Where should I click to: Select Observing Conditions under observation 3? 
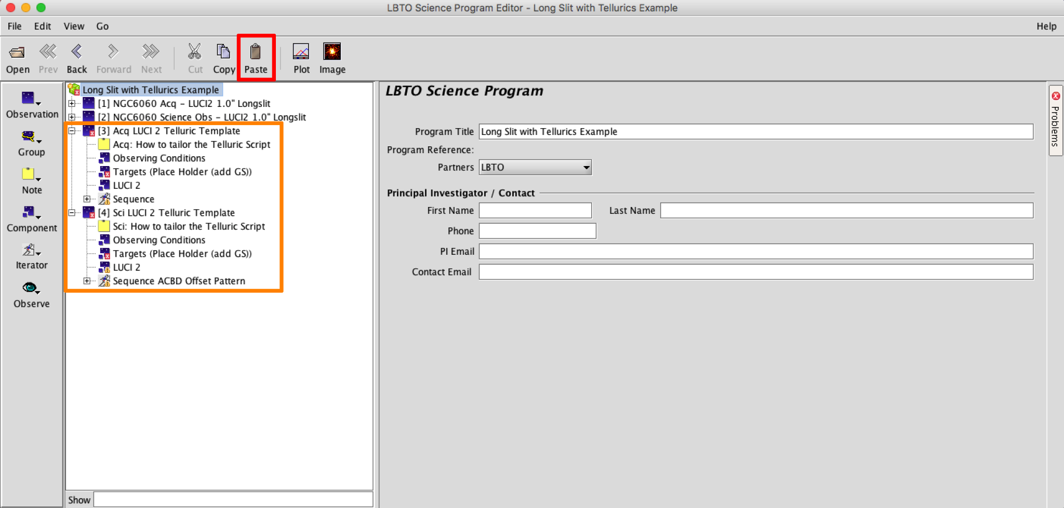pyautogui.click(x=159, y=158)
